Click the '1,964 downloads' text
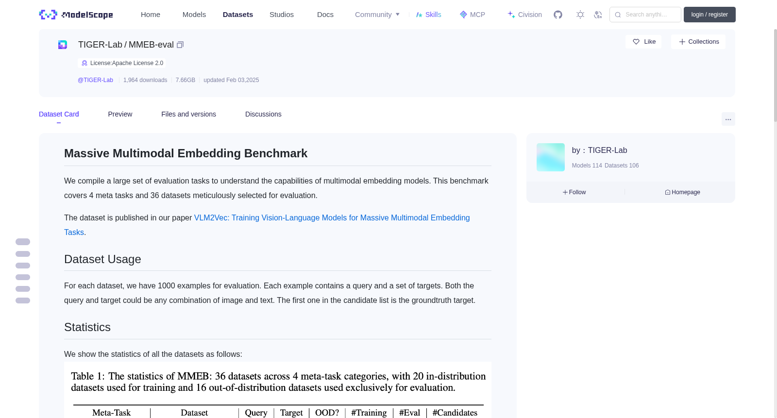Viewport: 777px width, 418px height. (145, 80)
